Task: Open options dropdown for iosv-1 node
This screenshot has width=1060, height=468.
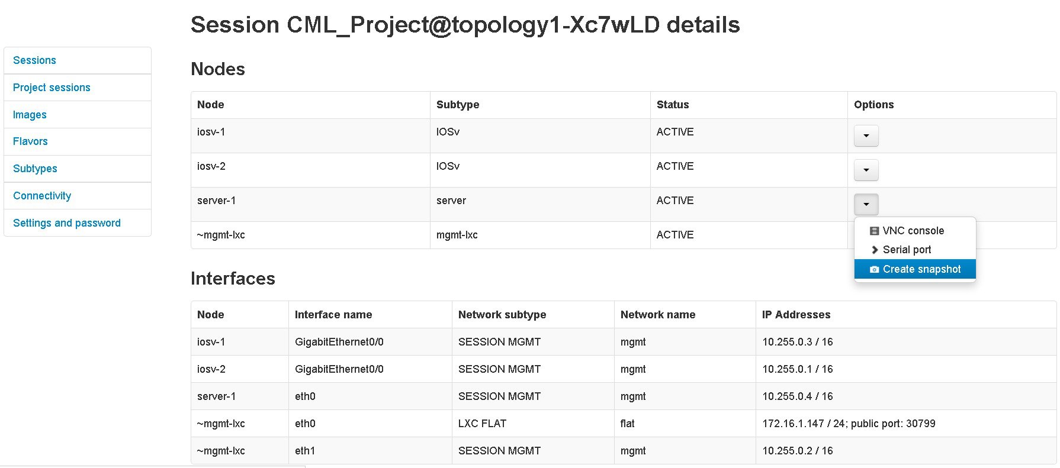Action: (866, 135)
